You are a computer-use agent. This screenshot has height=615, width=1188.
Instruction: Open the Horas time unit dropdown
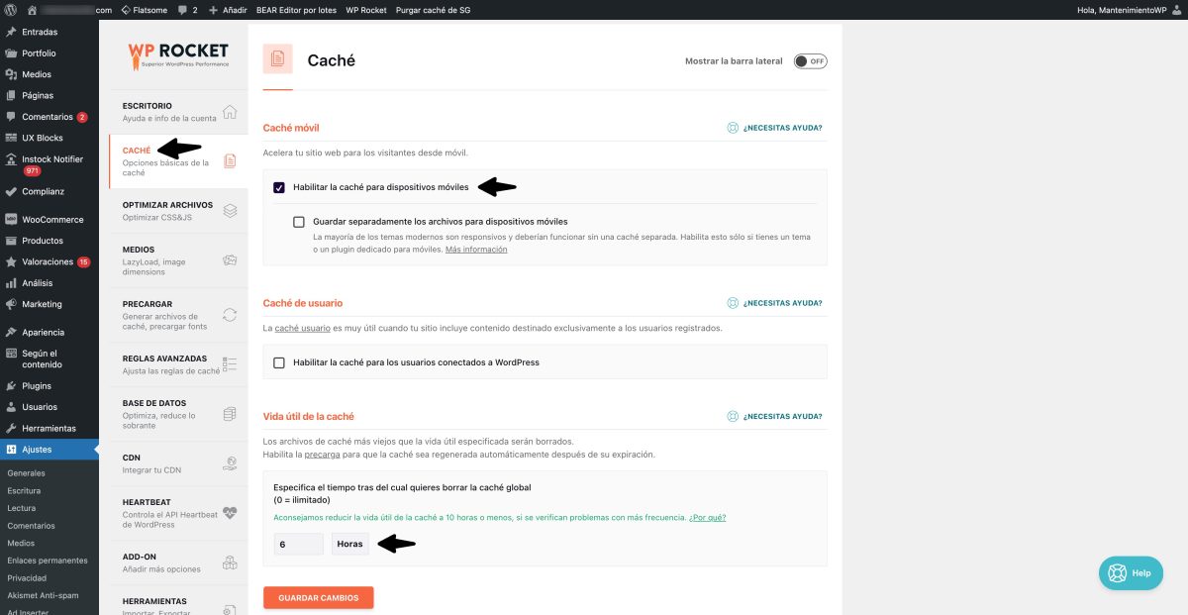(349, 544)
